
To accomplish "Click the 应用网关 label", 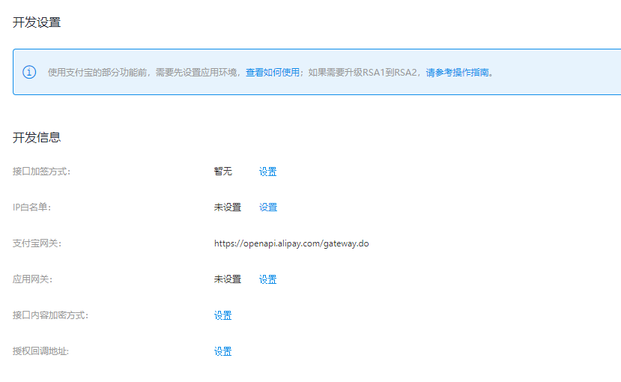I will (32, 279).
